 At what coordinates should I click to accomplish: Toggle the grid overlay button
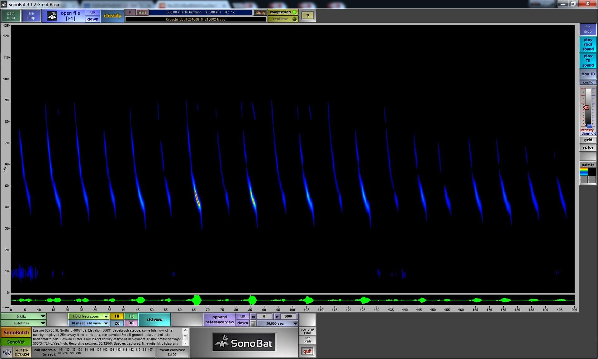[588, 140]
